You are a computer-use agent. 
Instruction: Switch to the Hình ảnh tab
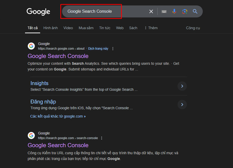pos(50,28)
